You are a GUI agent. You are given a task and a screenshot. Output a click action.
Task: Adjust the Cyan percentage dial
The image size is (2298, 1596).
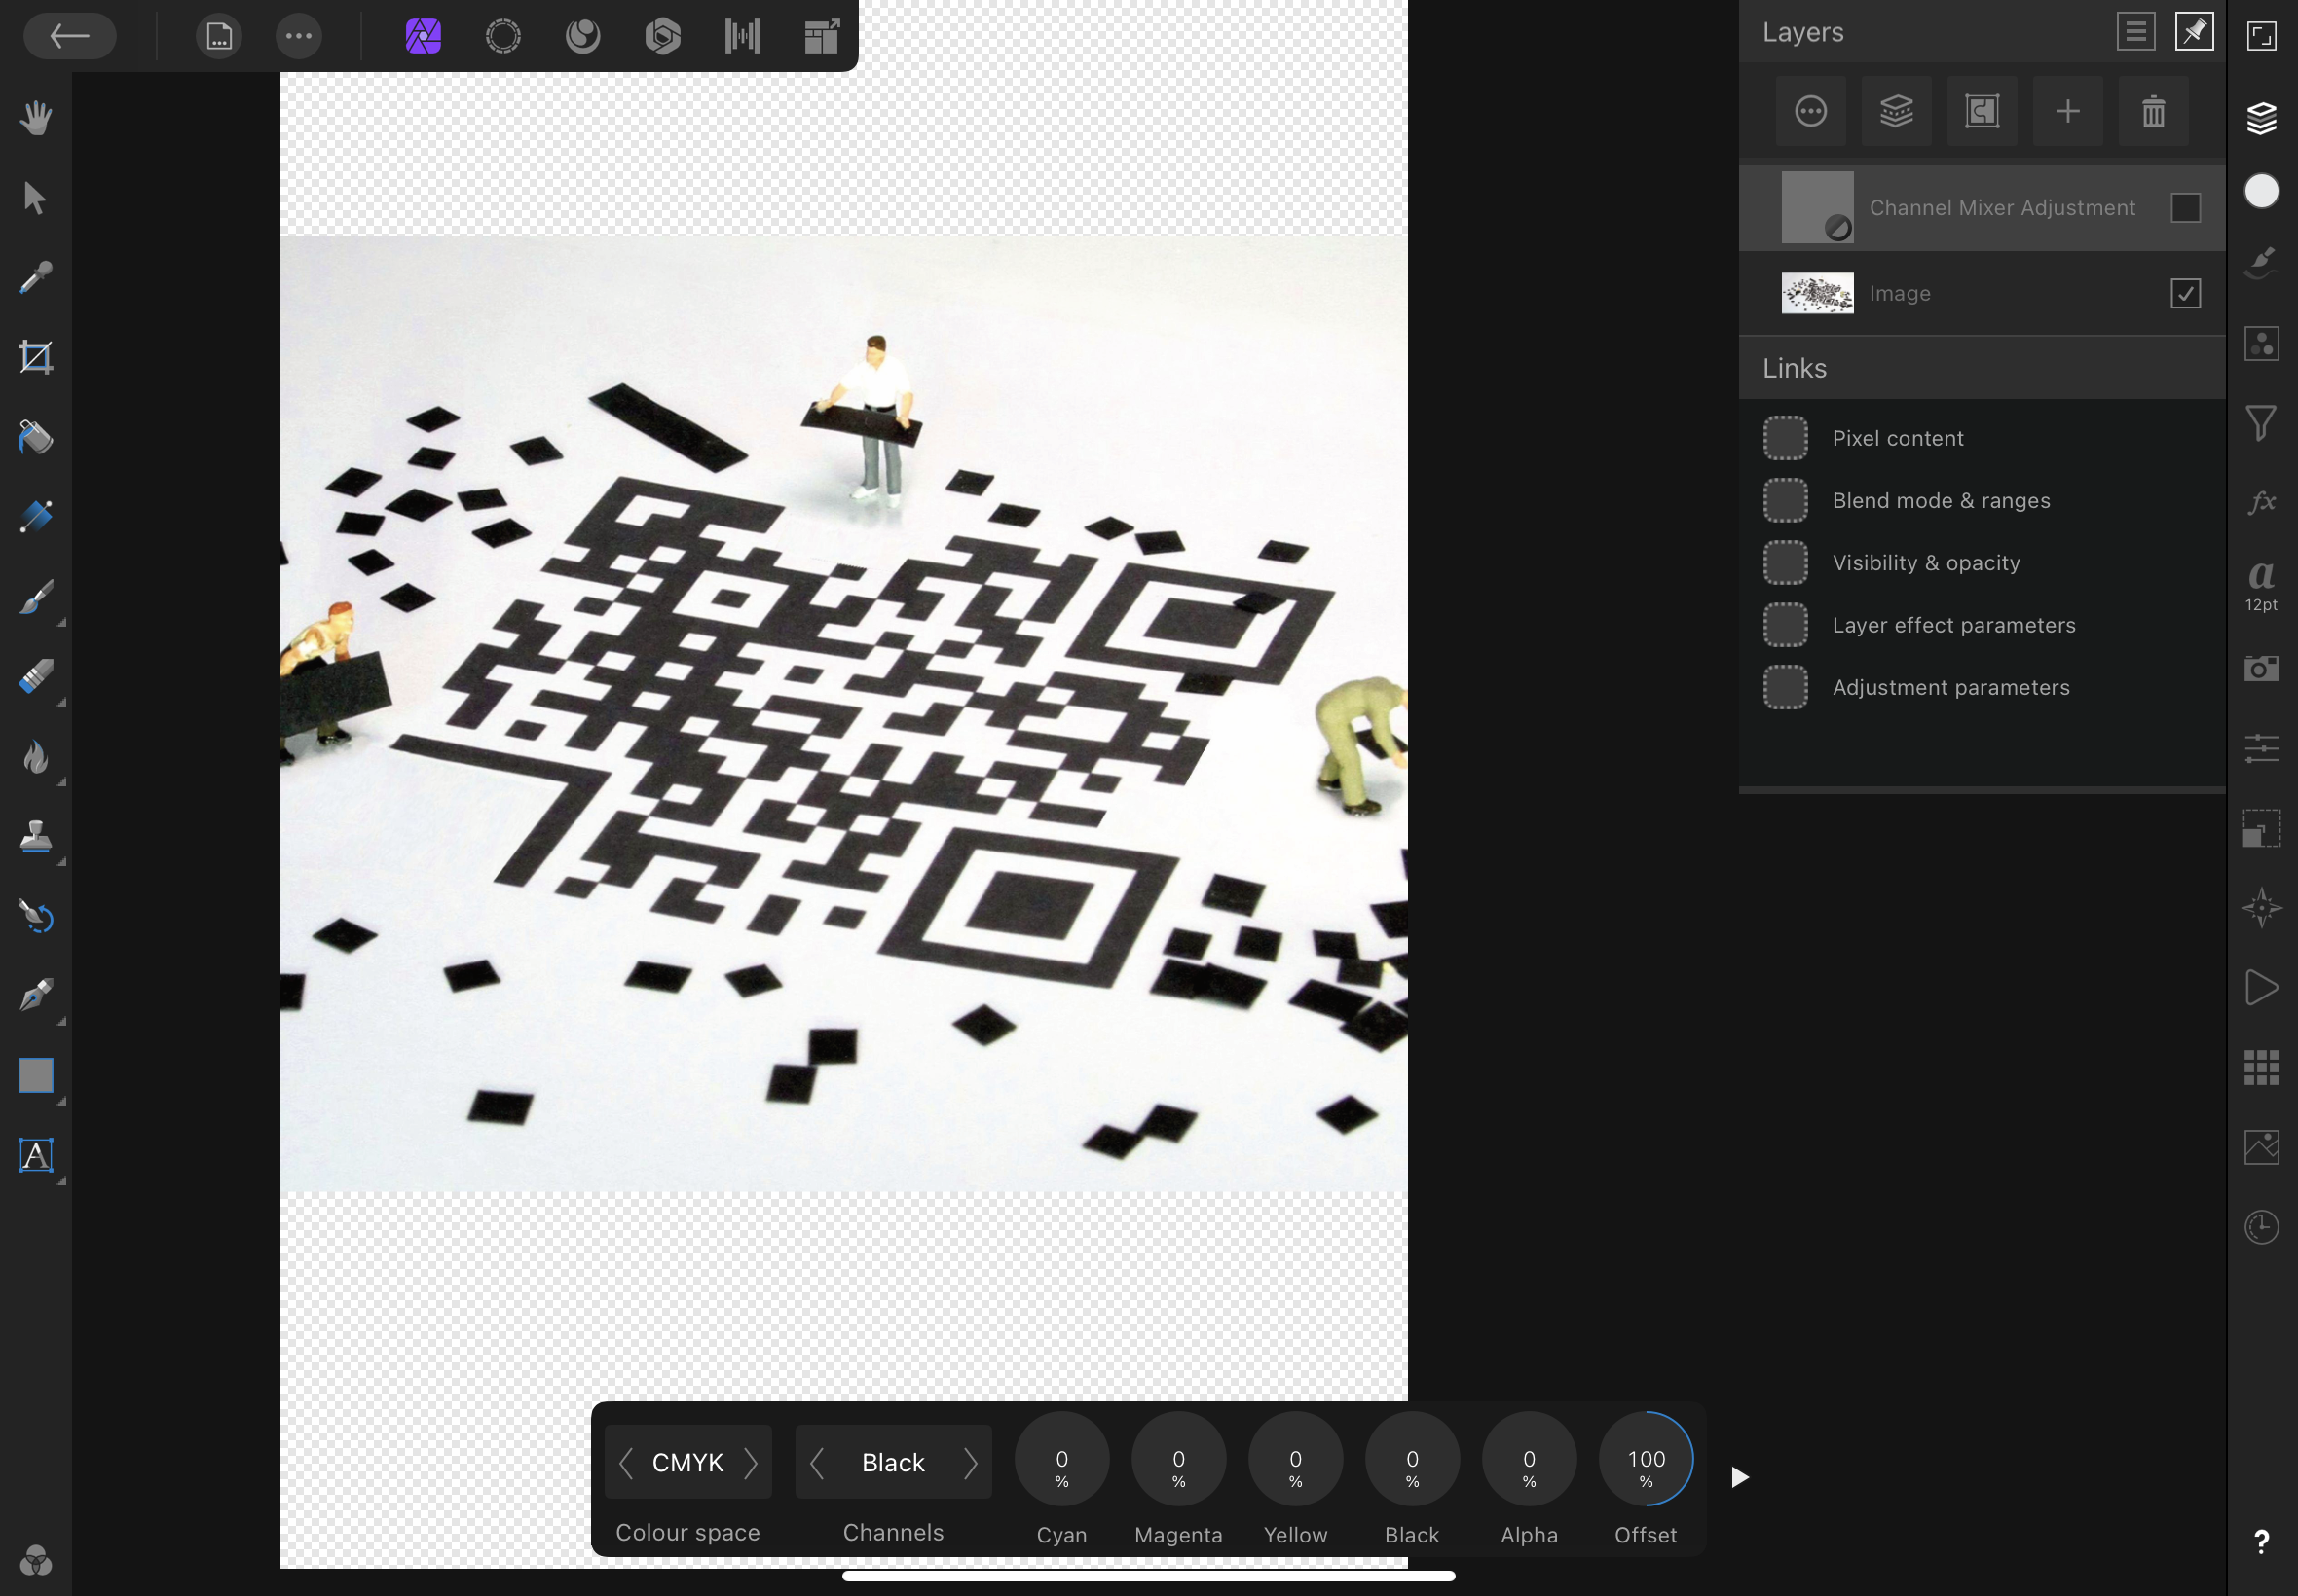[x=1061, y=1459]
